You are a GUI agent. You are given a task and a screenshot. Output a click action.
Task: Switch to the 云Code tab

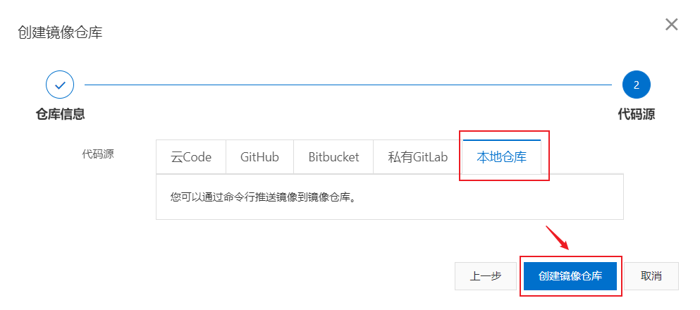click(x=191, y=157)
